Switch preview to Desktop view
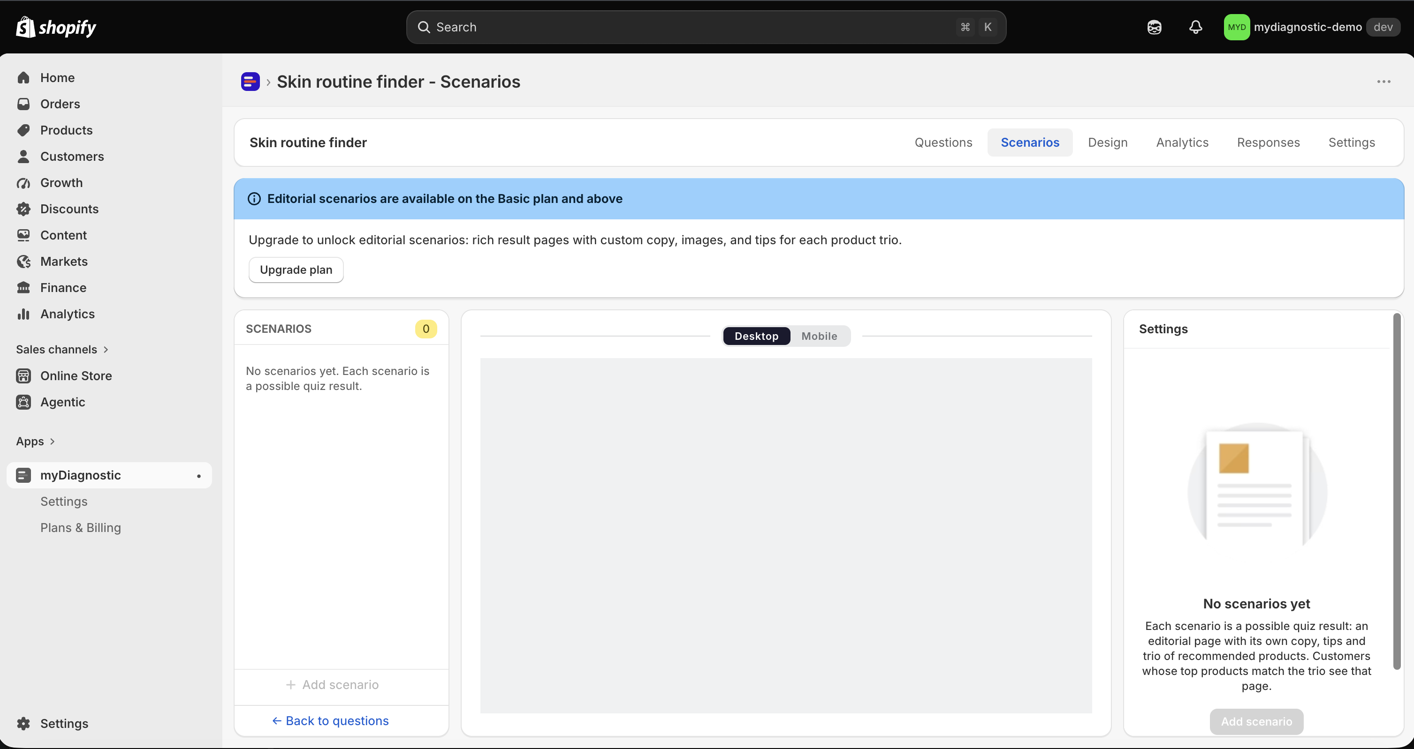The width and height of the screenshot is (1414, 749). 756,336
